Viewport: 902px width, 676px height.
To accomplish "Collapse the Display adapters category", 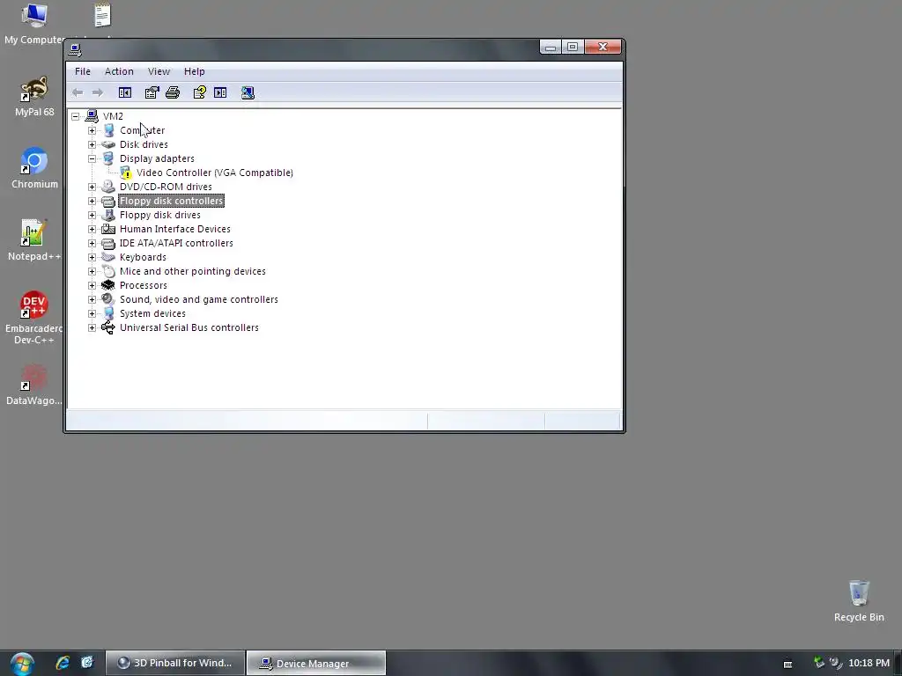I will click(92, 158).
